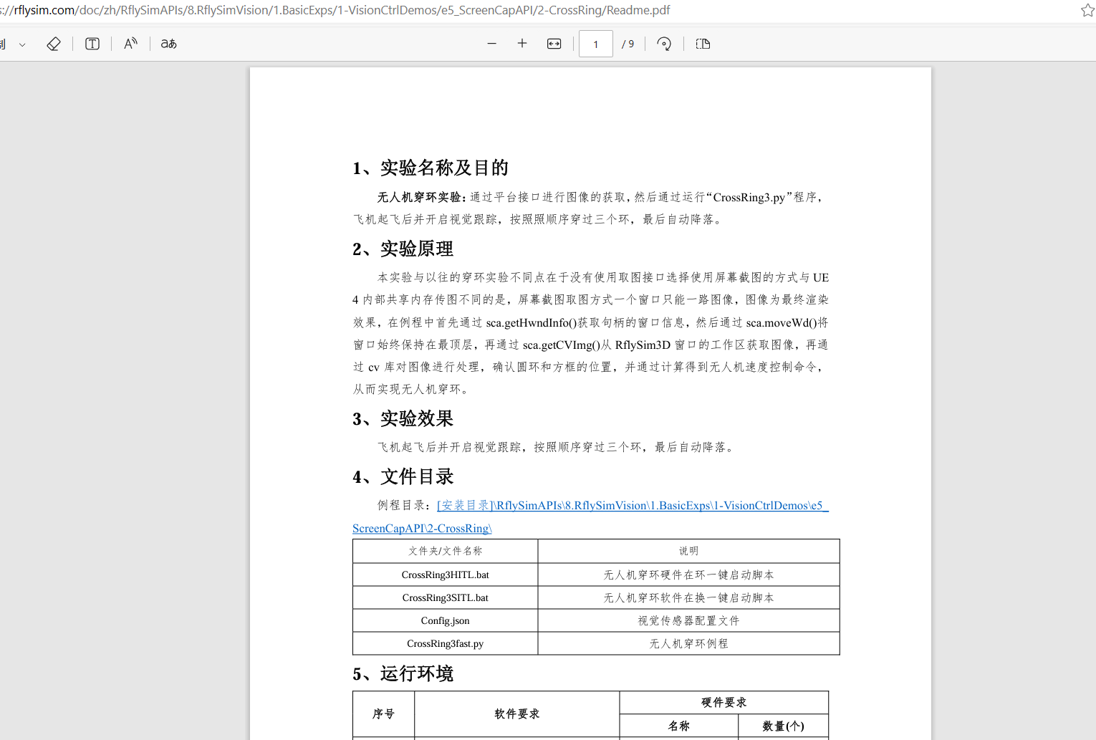The image size is (1096, 740).
Task: Zoom out using the minus icon
Action: [x=491, y=44]
